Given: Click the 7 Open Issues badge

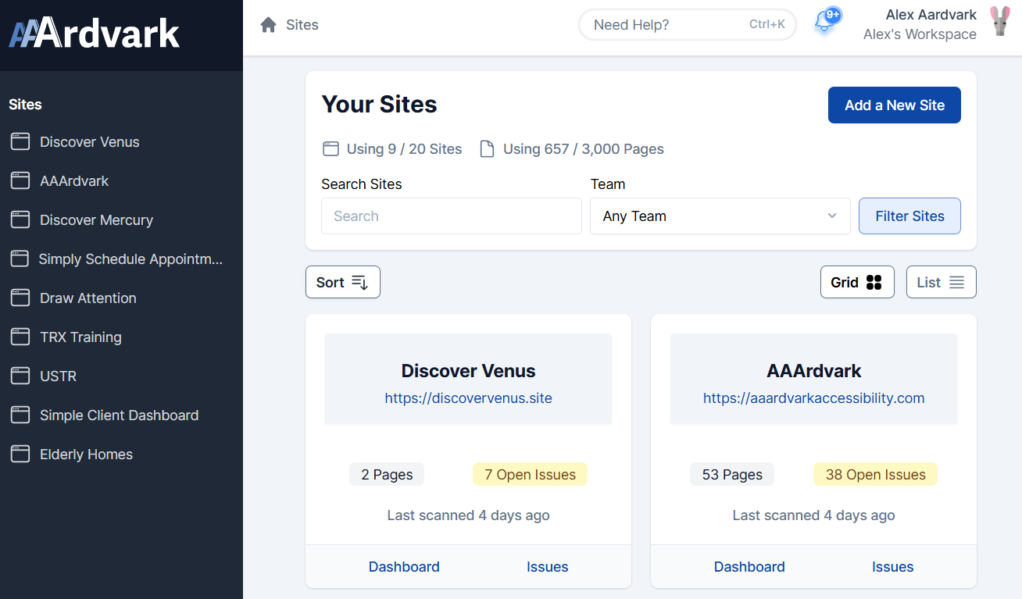Looking at the screenshot, I should pos(530,475).
